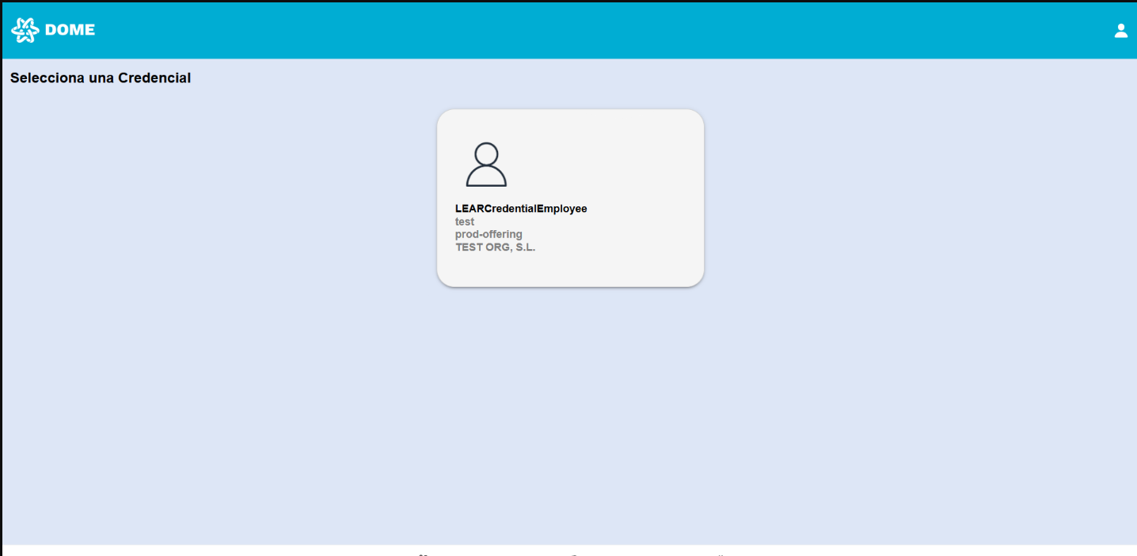The image size is (1137, 556).
Task: Open the user account icon in header
Action: [x=1120, y=31]
